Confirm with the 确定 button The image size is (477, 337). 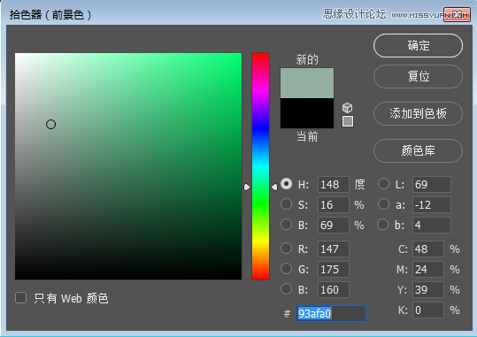(x=418, y=46)
